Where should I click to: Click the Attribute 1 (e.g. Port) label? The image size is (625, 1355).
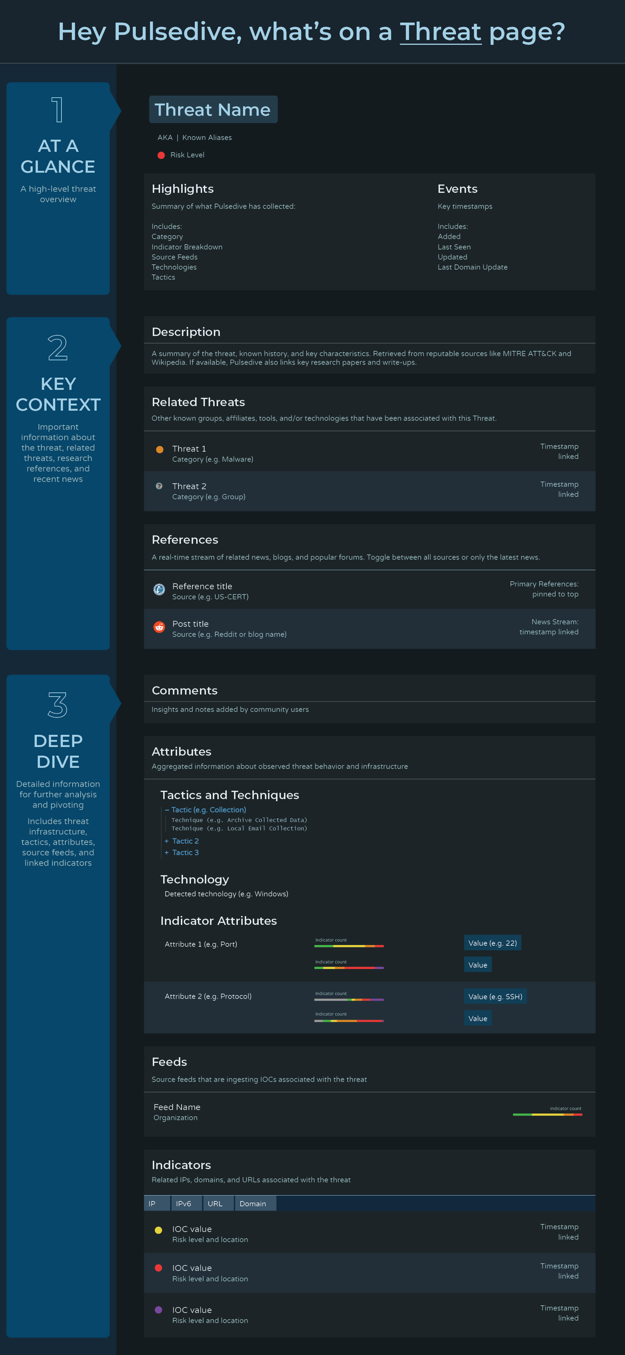[x=201, y=945]
